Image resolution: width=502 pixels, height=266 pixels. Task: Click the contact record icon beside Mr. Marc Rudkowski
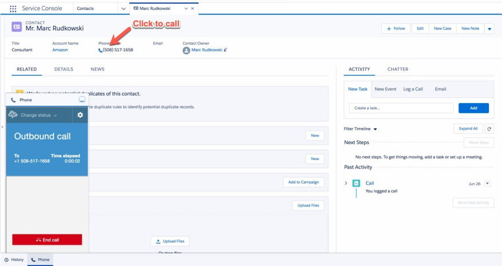[x=17, y=26]
